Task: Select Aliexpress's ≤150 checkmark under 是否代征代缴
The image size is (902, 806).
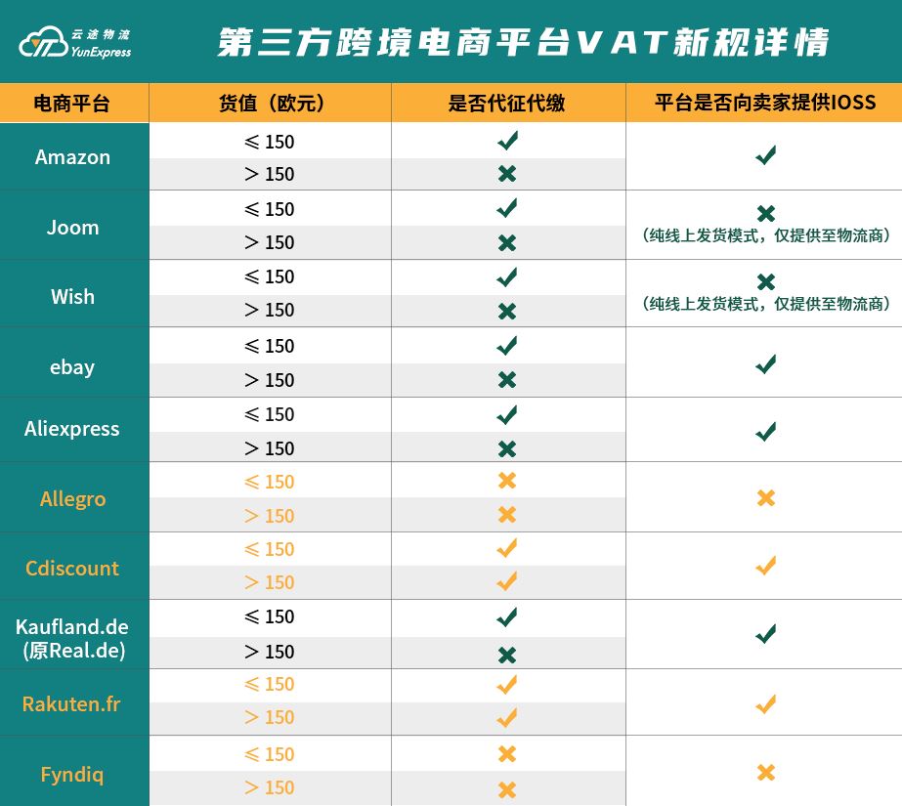Action: click(507, 414)
